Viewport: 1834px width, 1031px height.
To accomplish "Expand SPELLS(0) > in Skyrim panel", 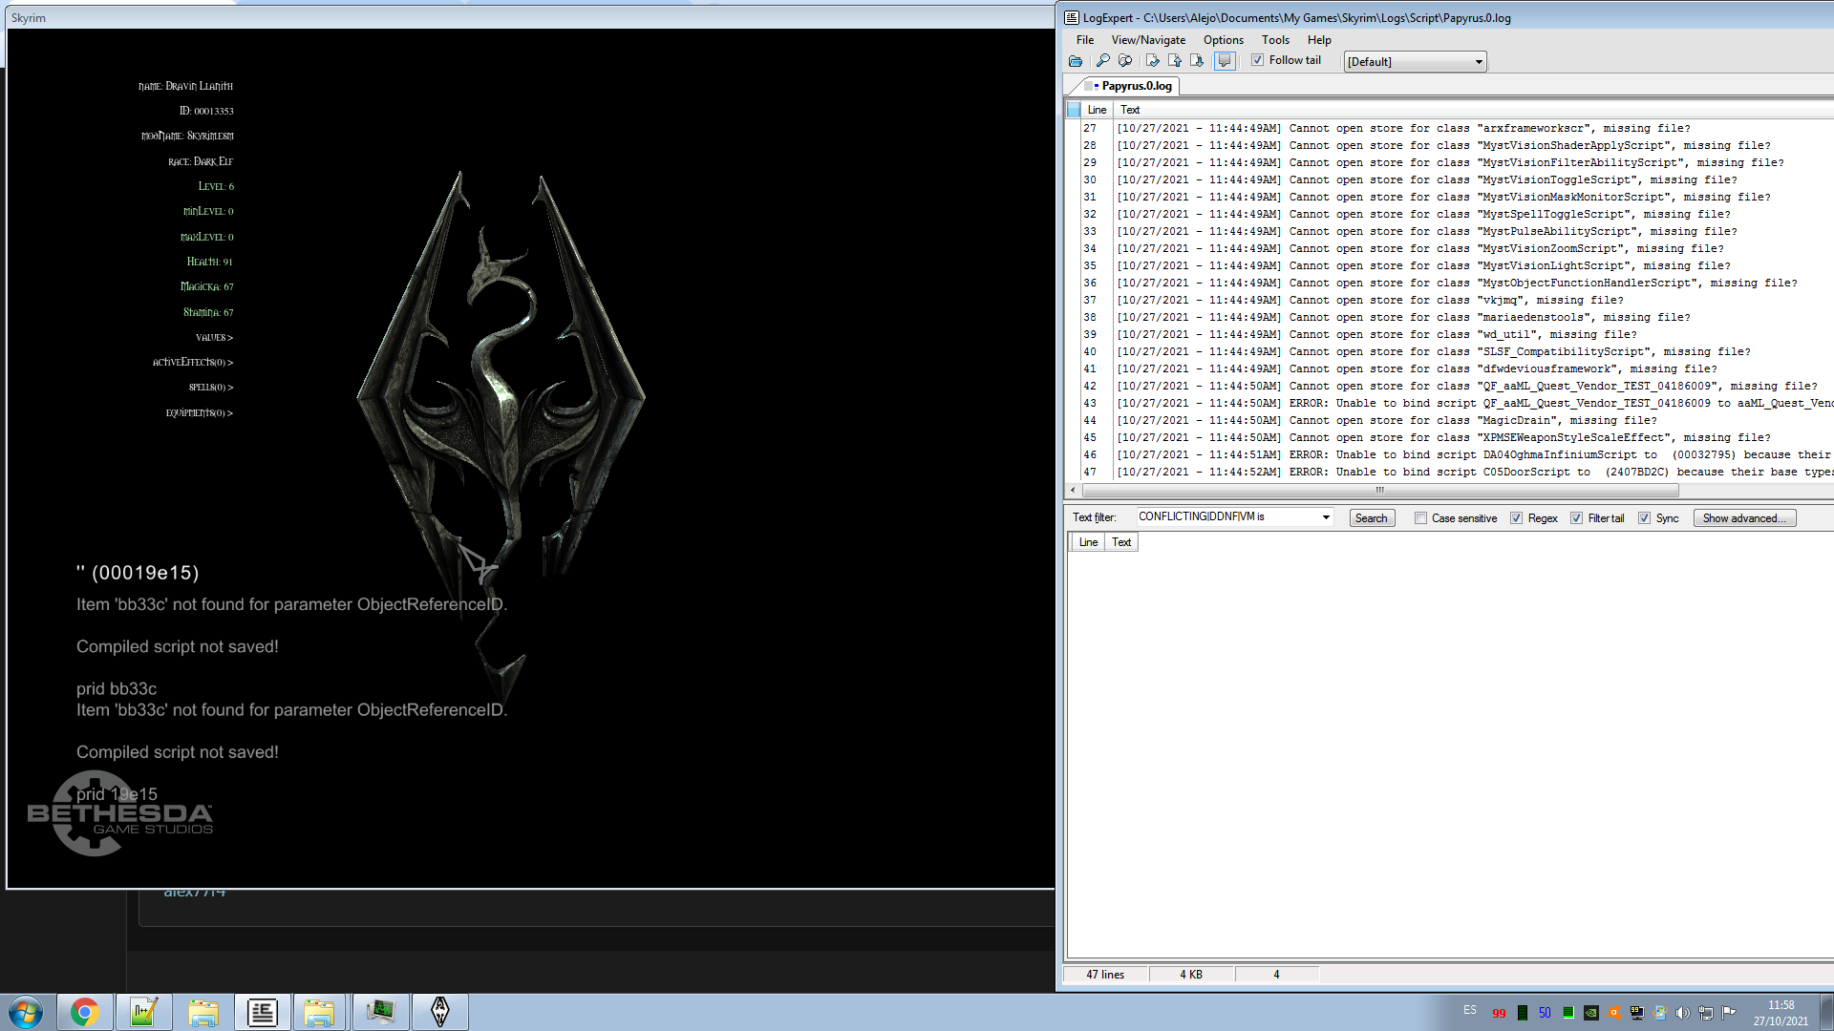I will click(211, 388).
